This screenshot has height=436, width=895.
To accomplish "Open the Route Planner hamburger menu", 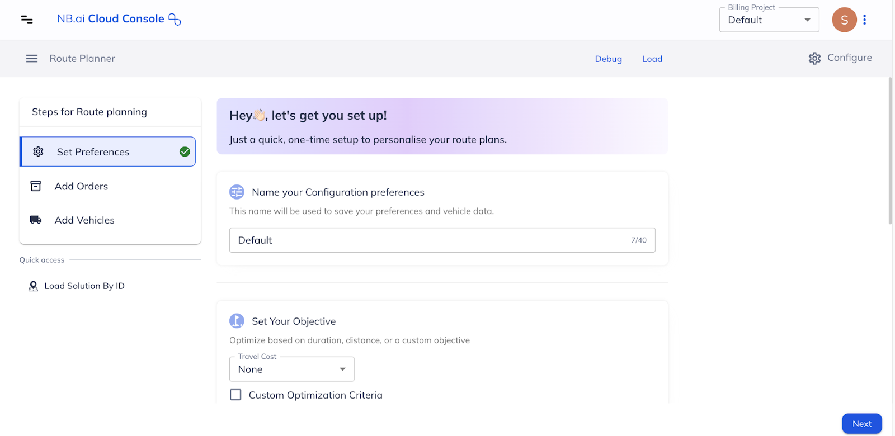I will point(32,59).
